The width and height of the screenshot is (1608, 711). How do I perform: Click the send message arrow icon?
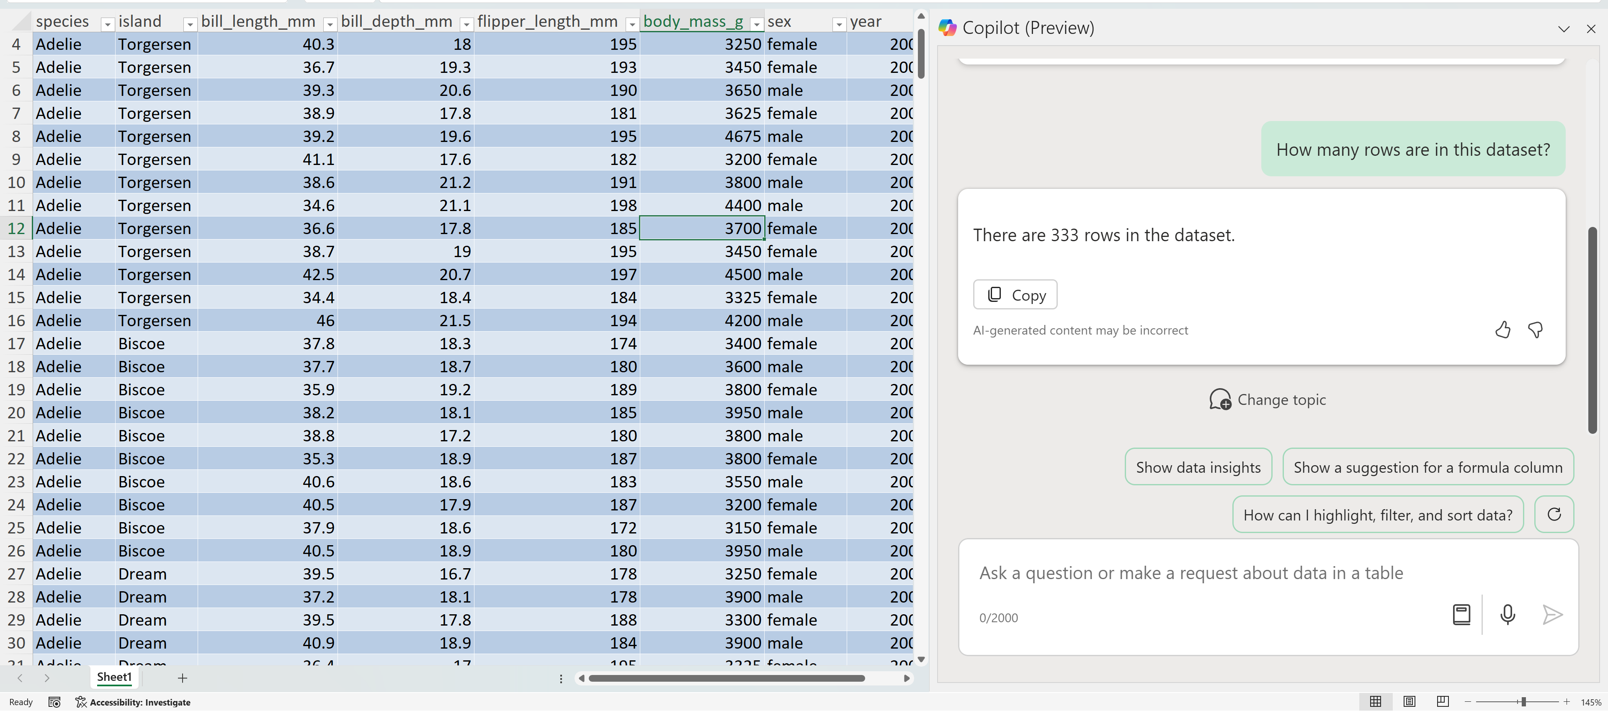[1552, 615]
